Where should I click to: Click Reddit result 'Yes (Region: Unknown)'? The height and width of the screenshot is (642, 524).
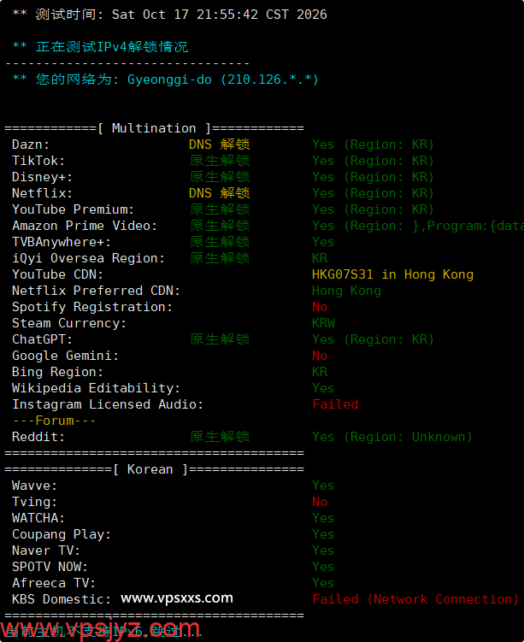[x=392, y=437]
